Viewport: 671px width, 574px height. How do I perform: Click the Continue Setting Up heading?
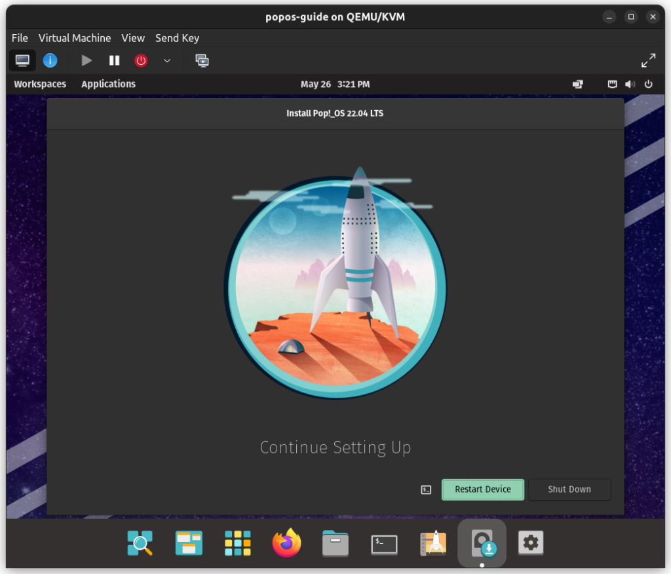tap(335, 448)
